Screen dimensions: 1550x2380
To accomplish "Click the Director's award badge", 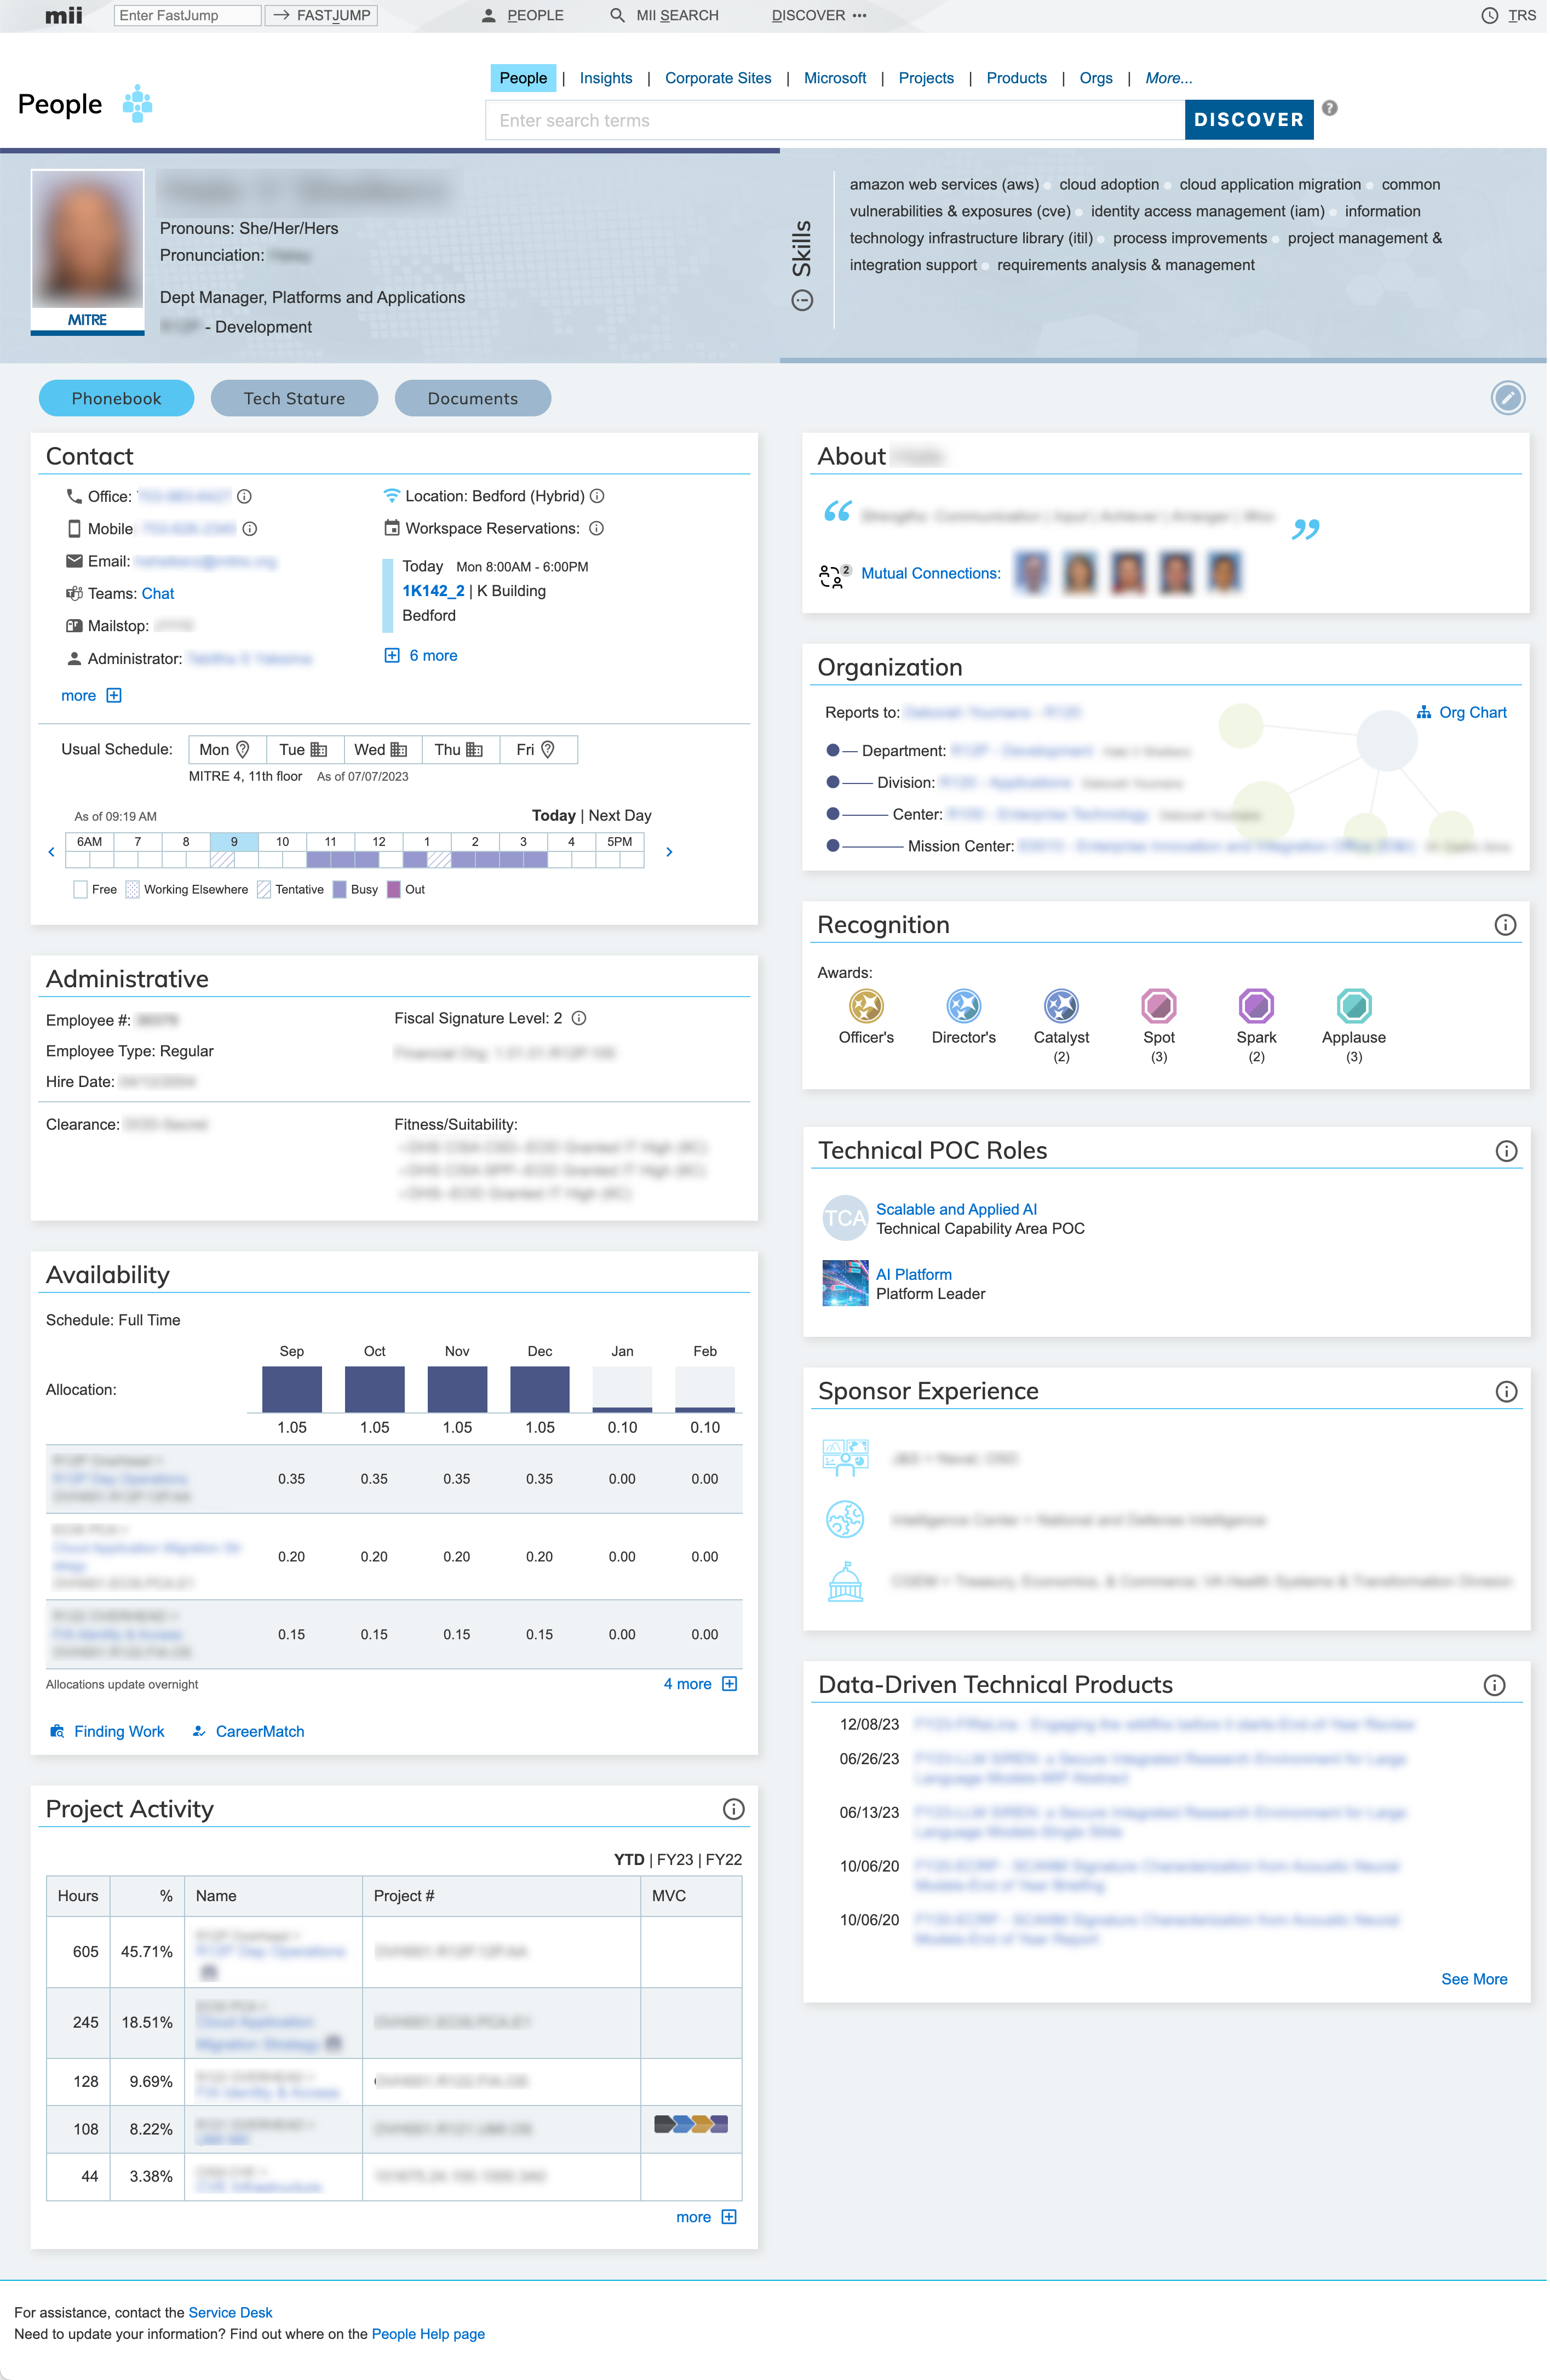I will click(x=963, y=1005).
